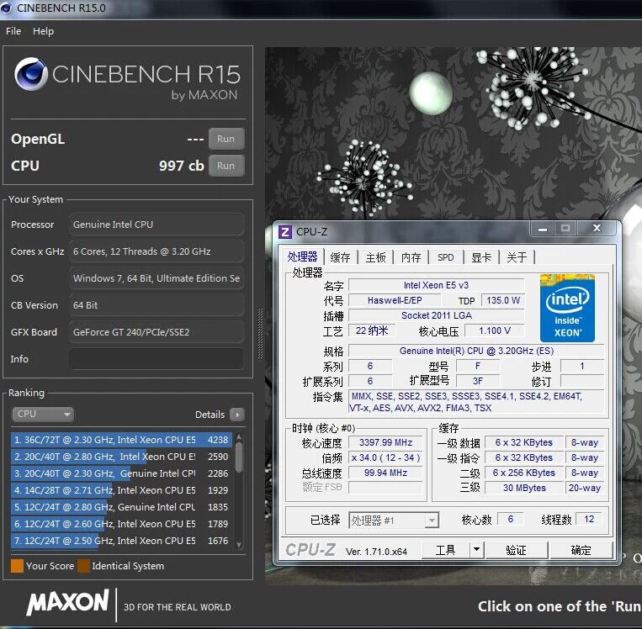The height and width of the screenshot is (629, 642).
Task: Run the CPU benchmark
Action: point(226,166)
